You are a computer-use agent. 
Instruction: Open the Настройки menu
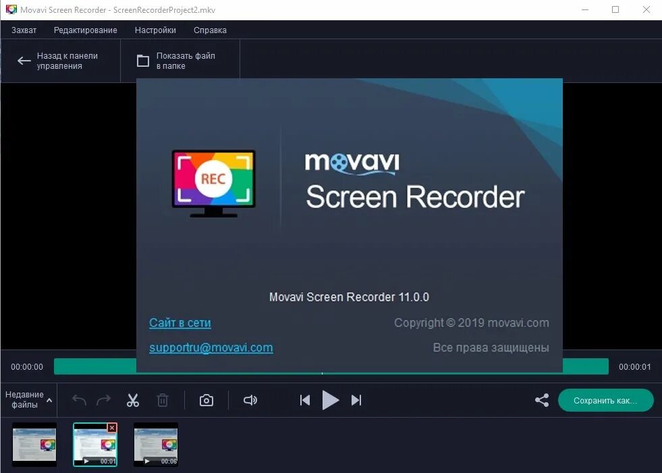pyautogui.click(x=155, y=30)
